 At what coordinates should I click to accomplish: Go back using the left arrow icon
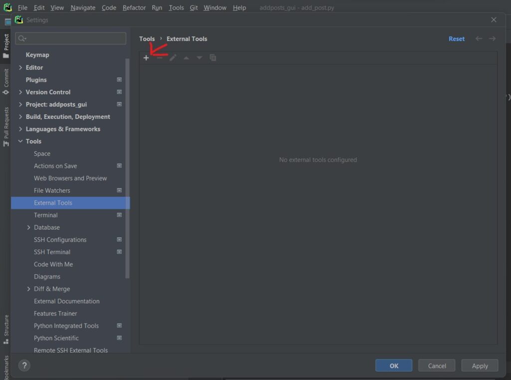479,39
